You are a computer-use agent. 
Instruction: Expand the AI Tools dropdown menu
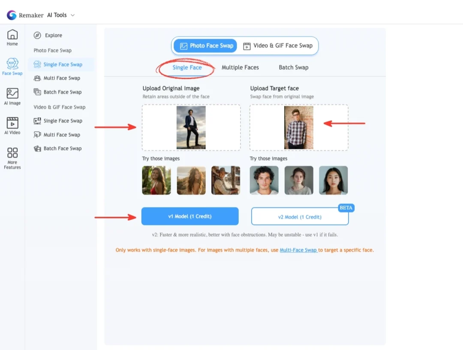(x=60, y=14)
